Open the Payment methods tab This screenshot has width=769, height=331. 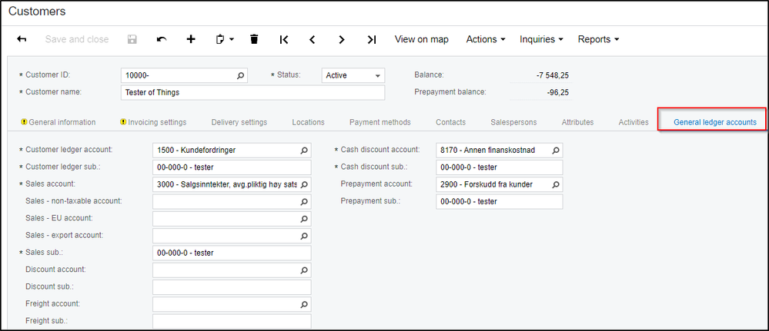tap(379, 122)
